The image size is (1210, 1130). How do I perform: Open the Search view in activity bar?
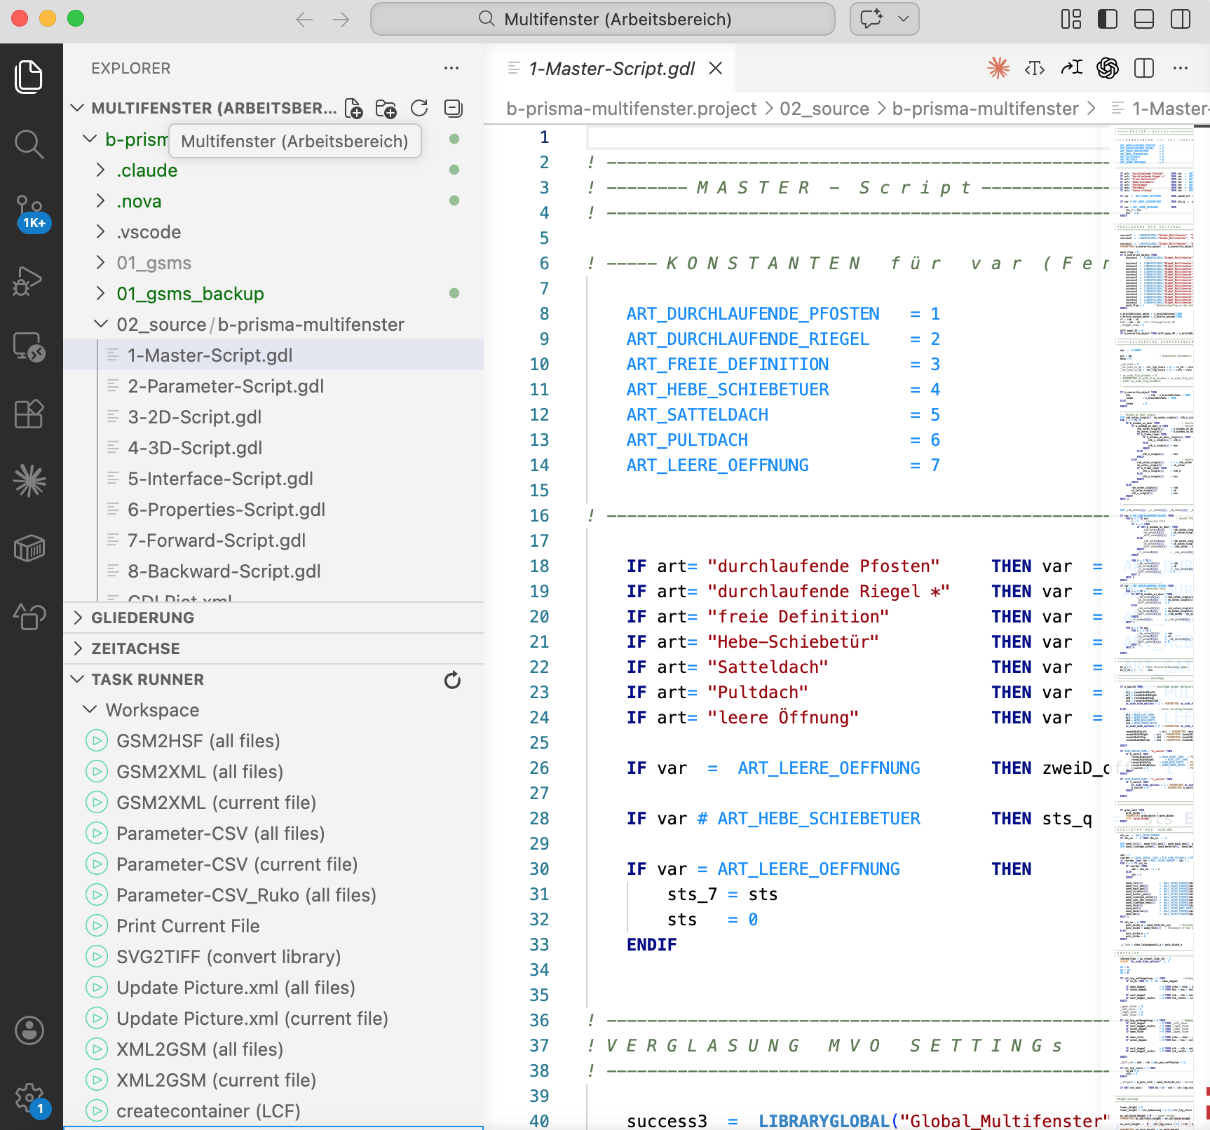tap(29, 144)
